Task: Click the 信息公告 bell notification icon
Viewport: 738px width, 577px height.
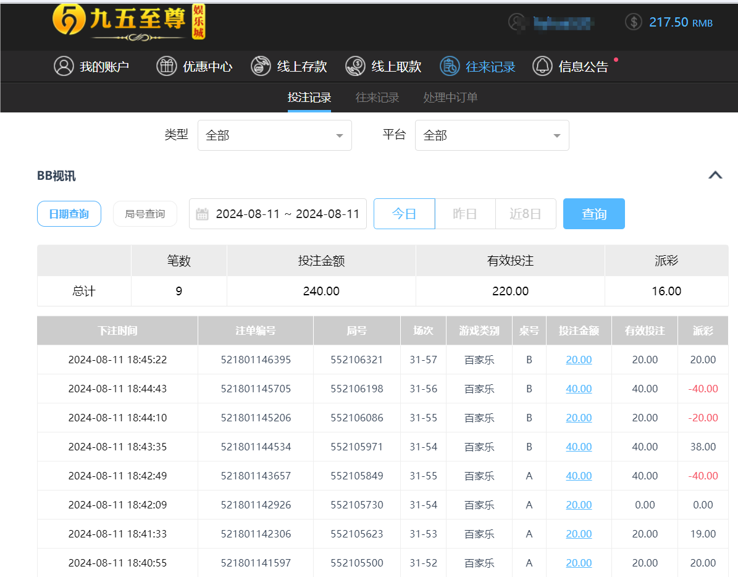Action: coord(542,66)
